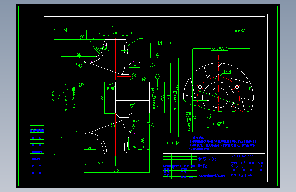Select the 附图（3）title text
The image size is (296, 192).
click(207, 159)
